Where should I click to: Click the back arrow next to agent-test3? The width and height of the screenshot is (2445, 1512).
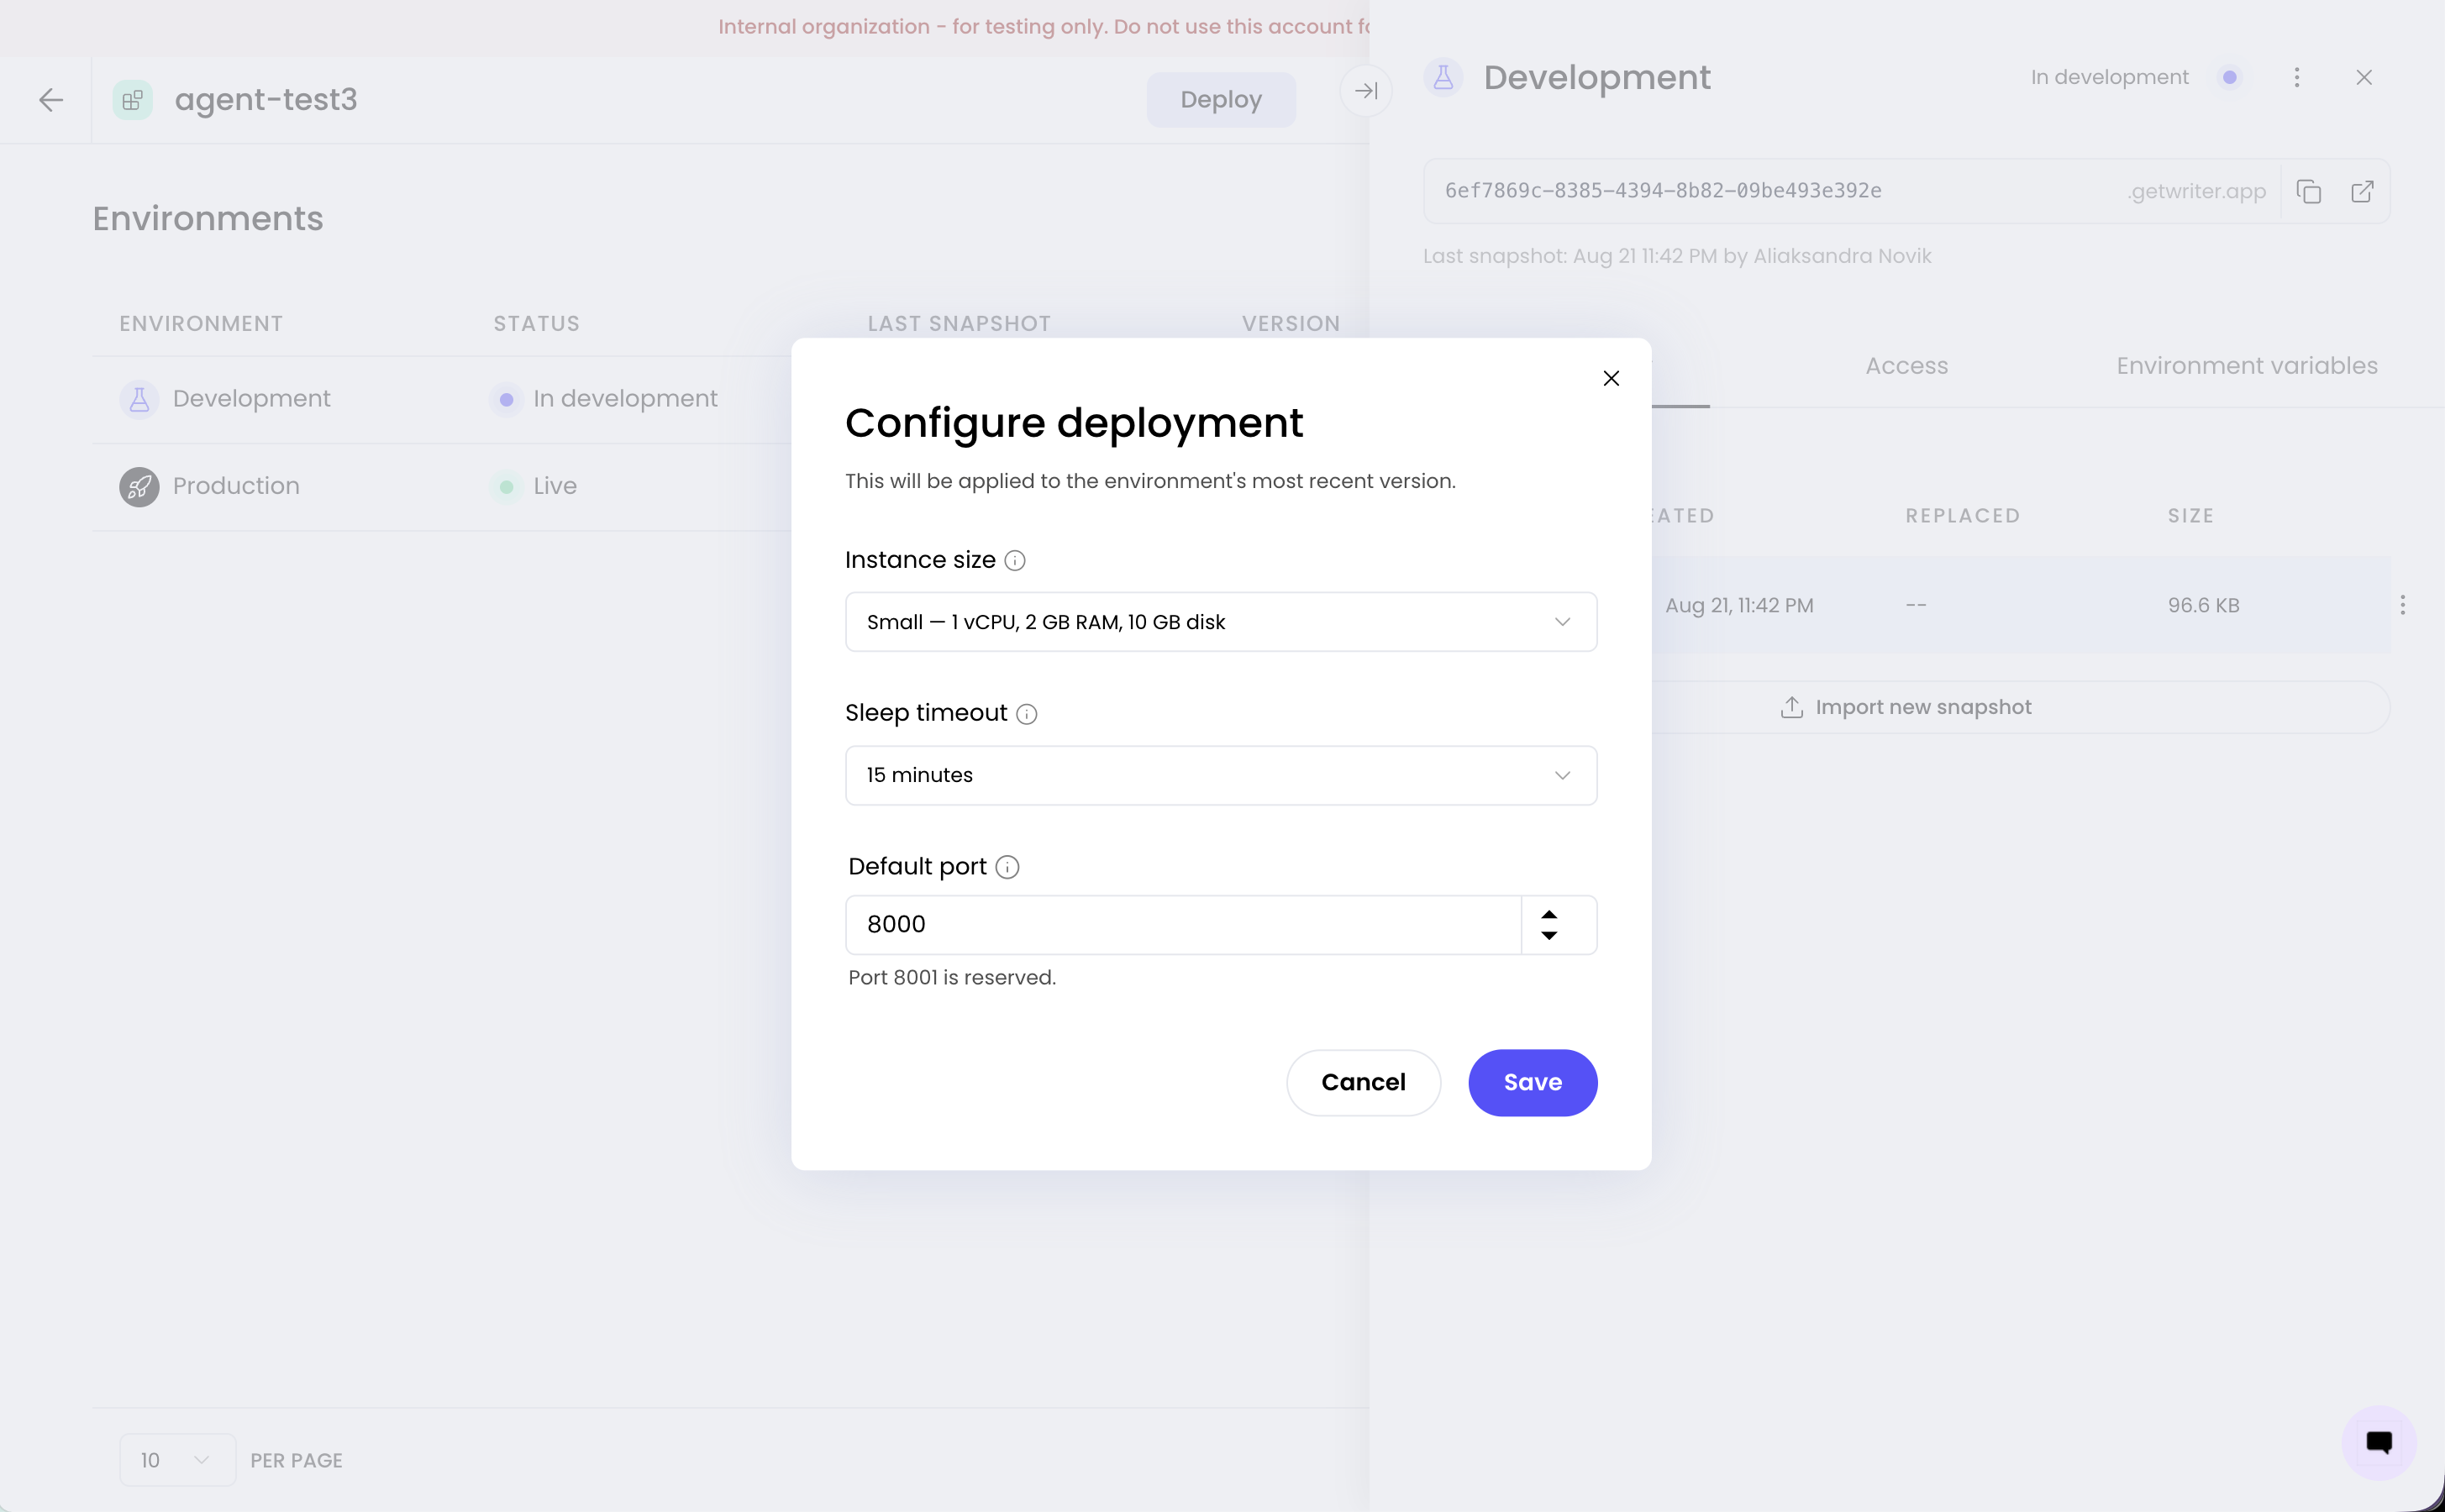(x=51, y=100)
